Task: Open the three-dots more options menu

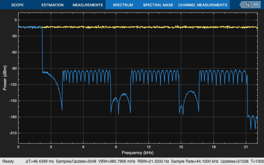Action: pos(256,5)
